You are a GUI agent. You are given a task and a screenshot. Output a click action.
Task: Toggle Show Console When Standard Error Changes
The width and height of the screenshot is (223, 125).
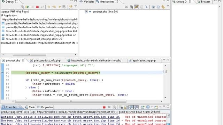pyautogui.click(x=136, y=107)
